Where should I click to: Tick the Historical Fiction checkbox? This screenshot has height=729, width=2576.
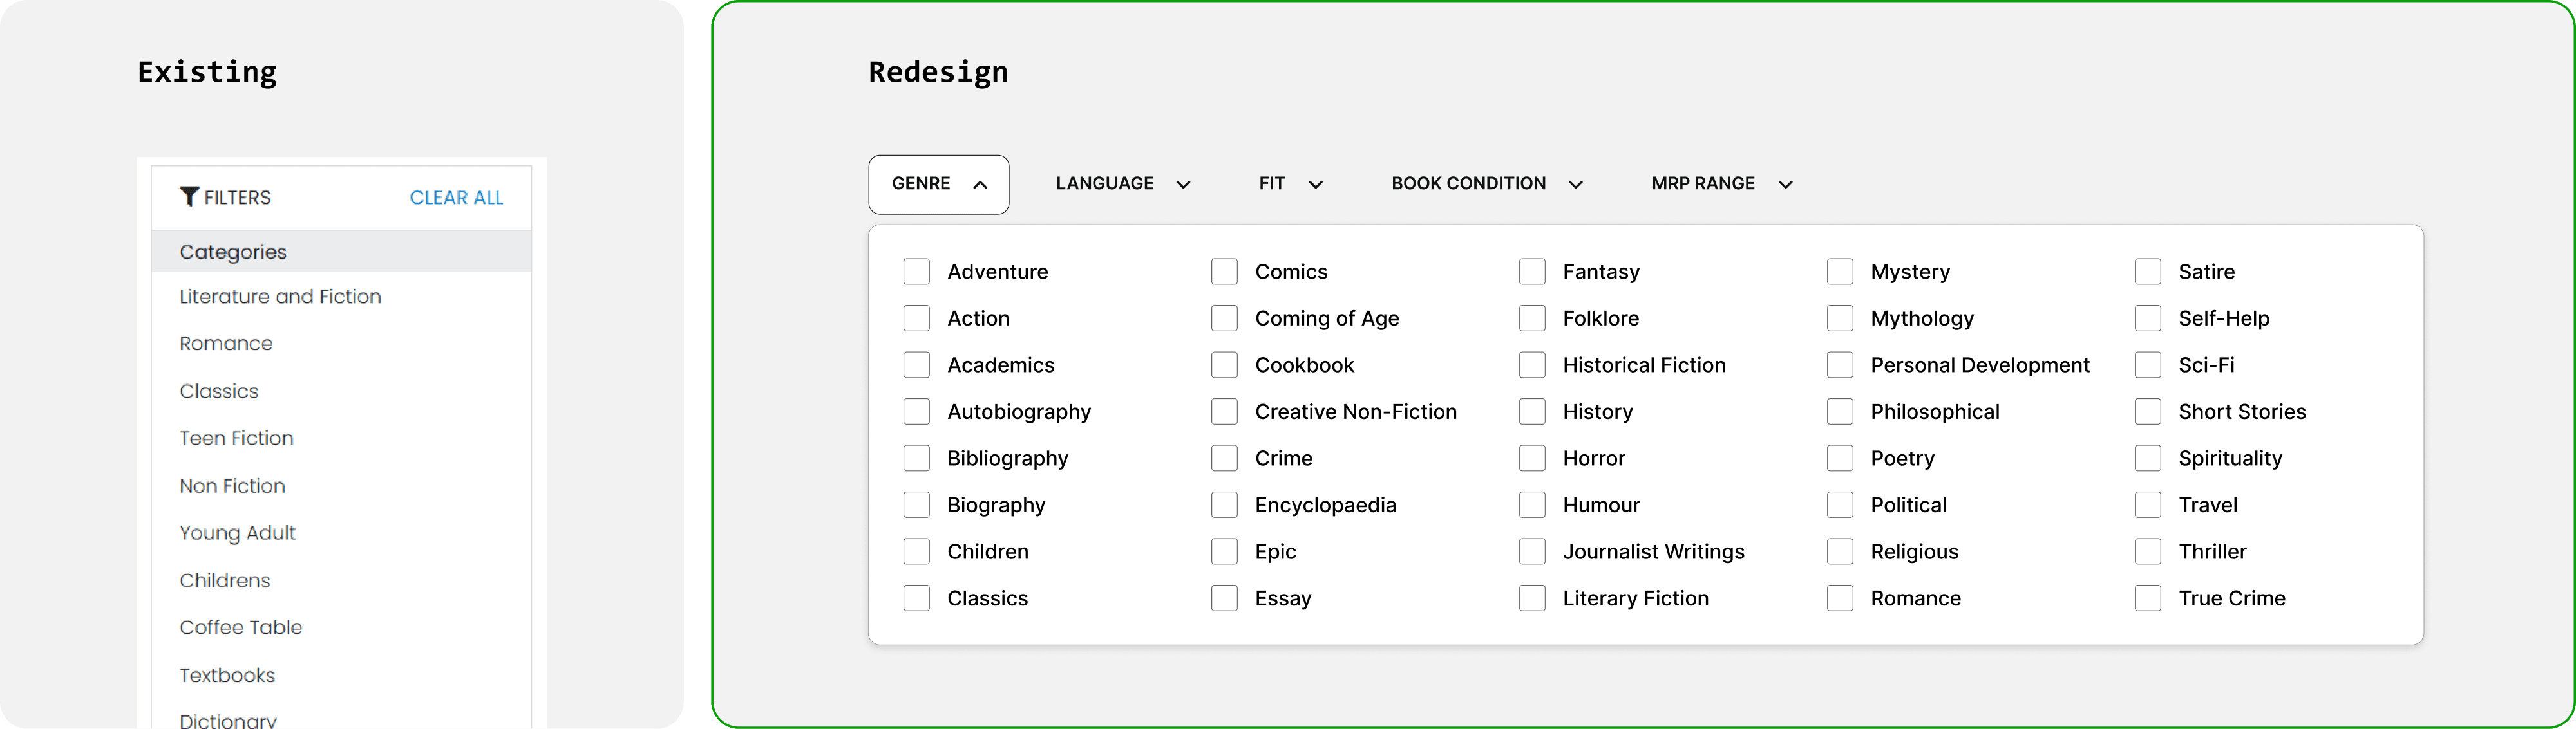coord(1532,365)
